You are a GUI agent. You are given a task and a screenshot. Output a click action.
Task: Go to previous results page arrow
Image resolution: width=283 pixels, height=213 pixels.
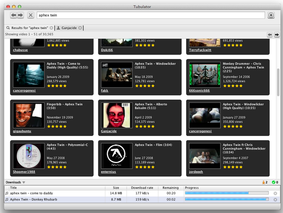pyautogui.click(x=270, y=35)
